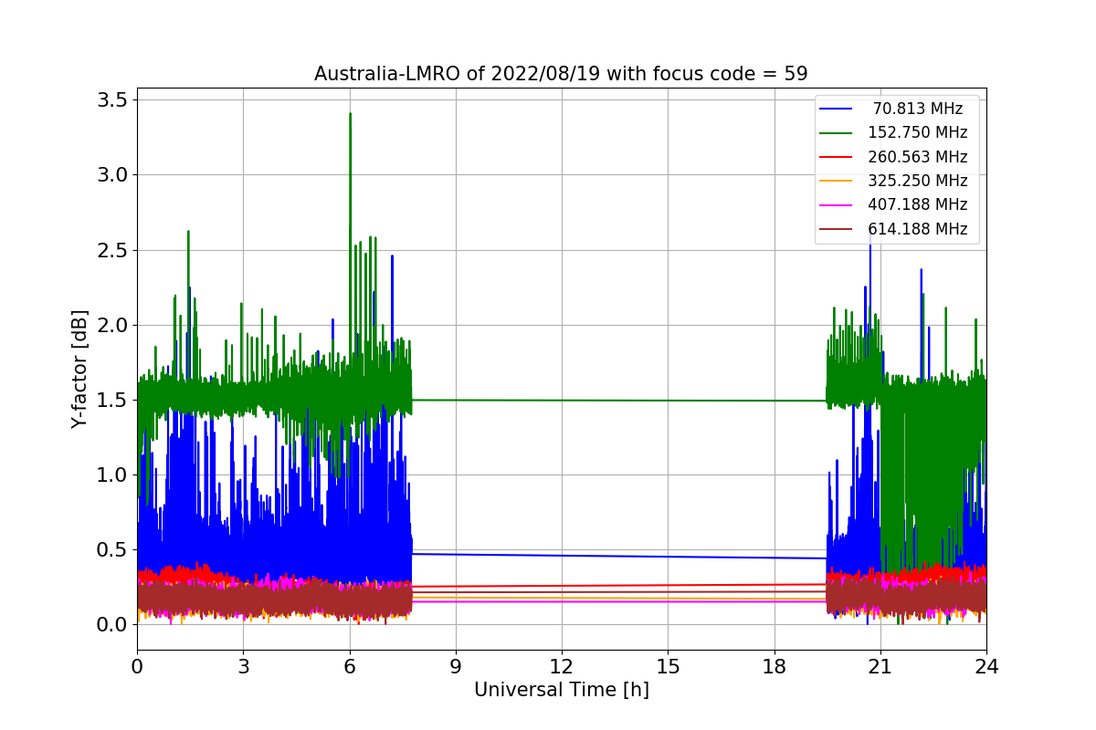Image resolution: width=1096 pixels, height=730 pixels.
Task: Click the green legend line sample
Action: click(836, 133)
